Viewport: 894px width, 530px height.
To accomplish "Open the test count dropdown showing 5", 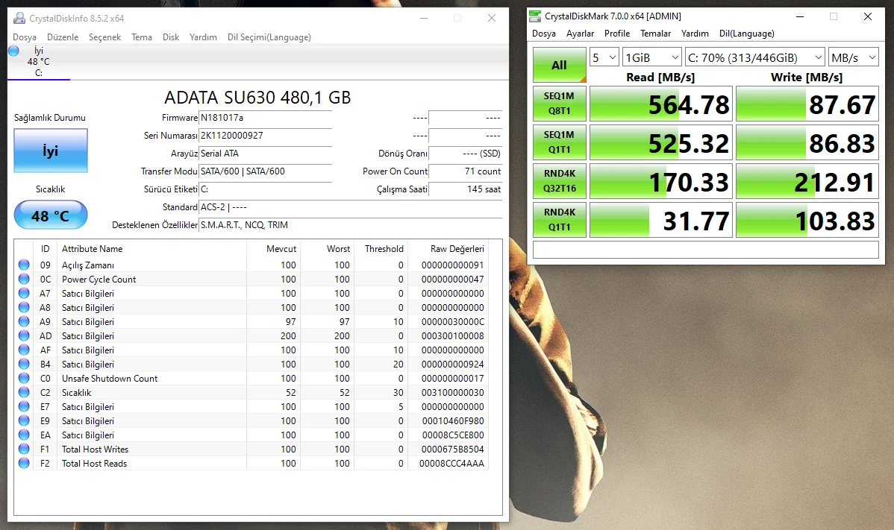I will coord(604,57).
